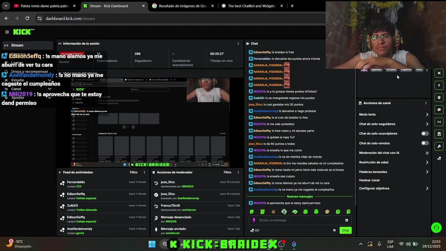Open activity feed three-dot options
The image size is (446, 251).
[x=145, y=172]
